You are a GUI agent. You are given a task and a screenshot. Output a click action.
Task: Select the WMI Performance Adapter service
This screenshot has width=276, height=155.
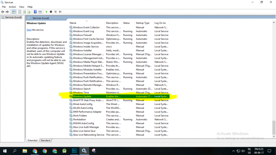119,112
